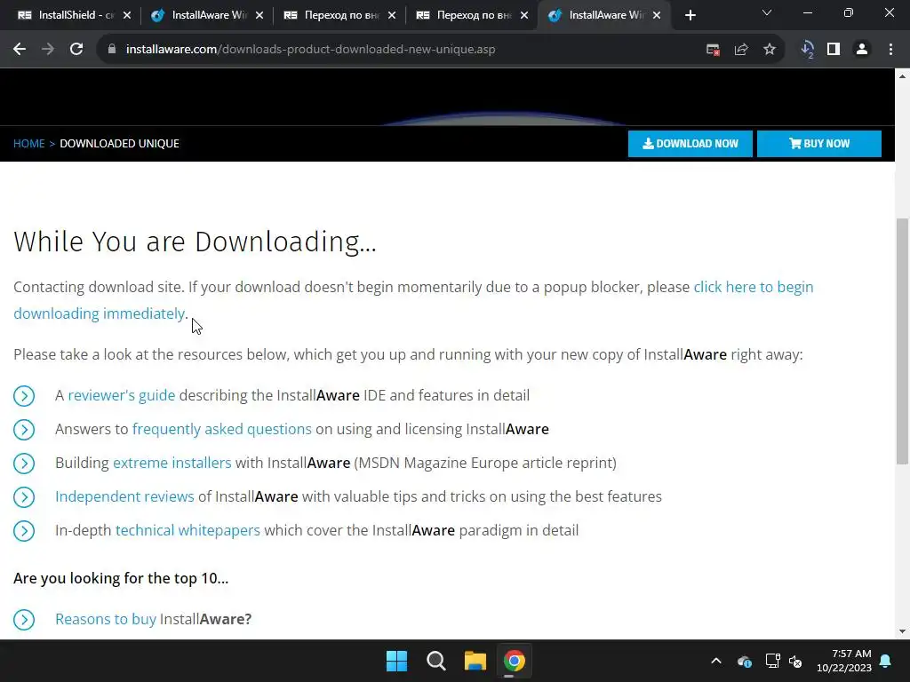
Task: Show hidden system tray icons
Action: coord(716,661)
